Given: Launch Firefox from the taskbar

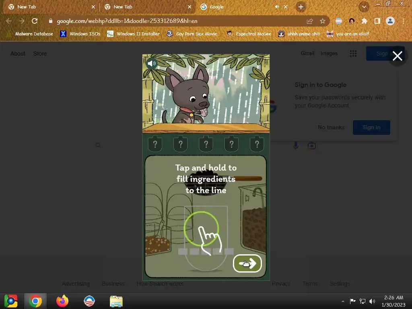Looking at the screenshot, I should 62,301.
